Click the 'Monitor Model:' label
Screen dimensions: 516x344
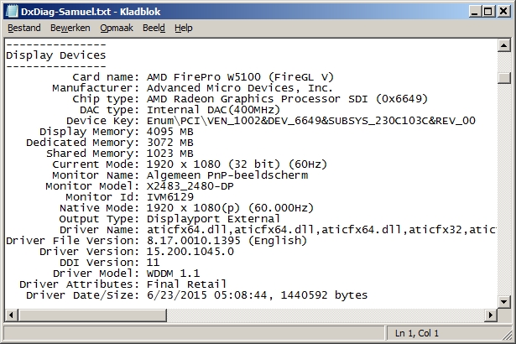click(x=93, y=186)
